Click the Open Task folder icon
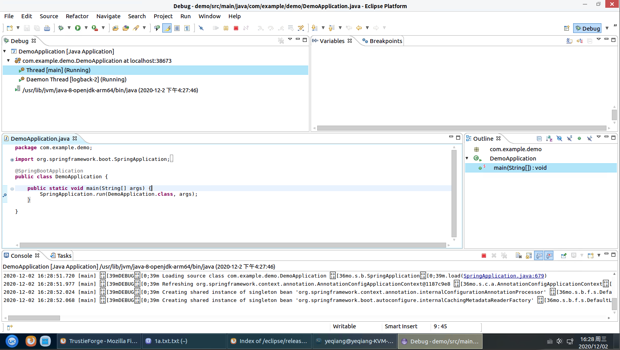The width and height of the screenshot is (620, 350). (x=125, y=28)
